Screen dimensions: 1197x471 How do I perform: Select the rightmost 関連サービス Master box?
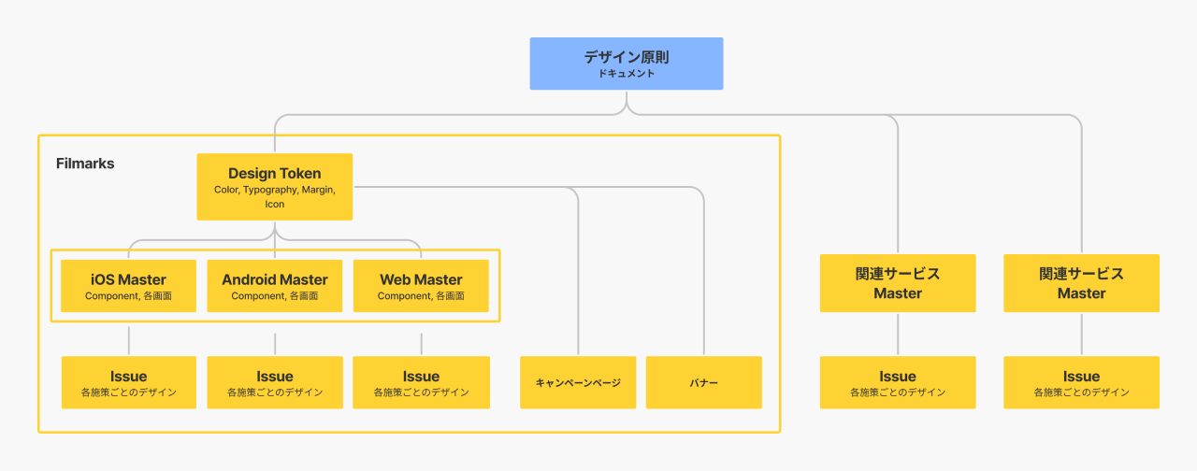click(x=1082, y=283)
